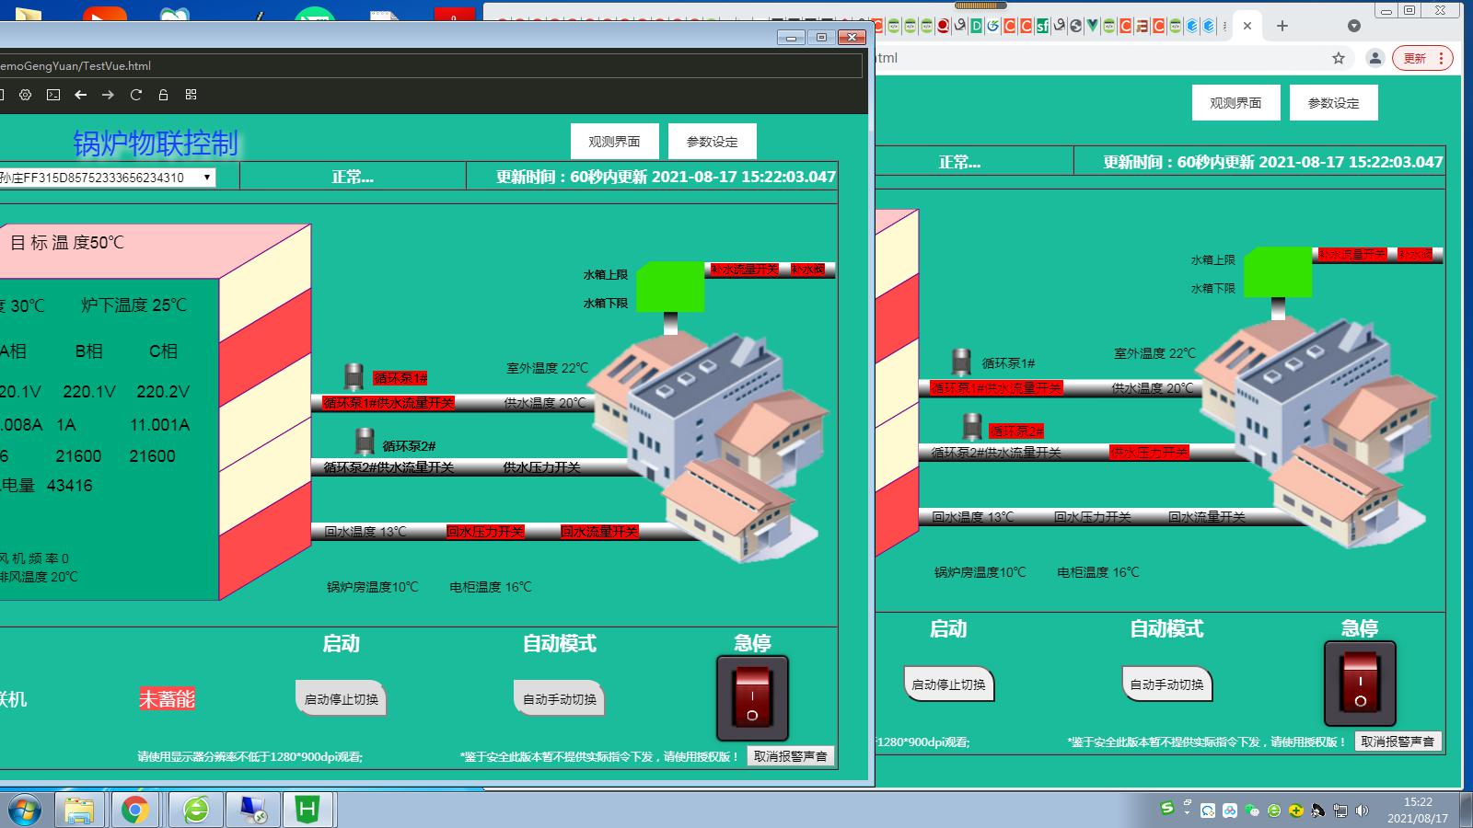Click 启动停止切换 toggle button in left window
The image size is (1473, 828).
(341, 699)
